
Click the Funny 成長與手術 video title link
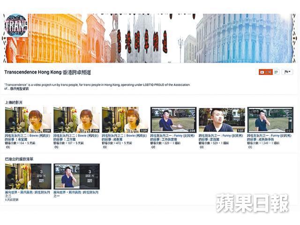(269, 137)
